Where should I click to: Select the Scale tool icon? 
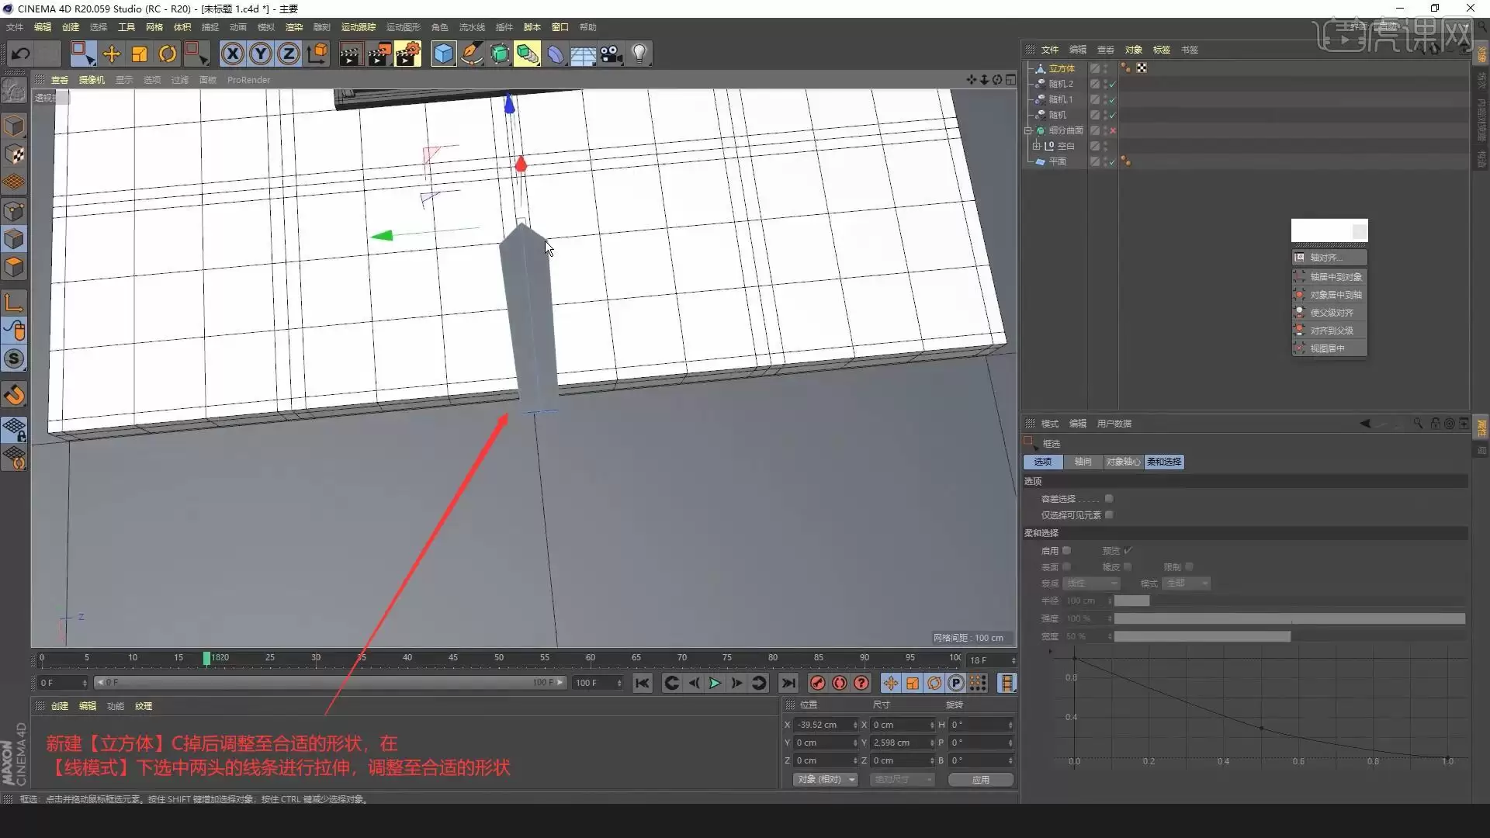tap(140, 54)
